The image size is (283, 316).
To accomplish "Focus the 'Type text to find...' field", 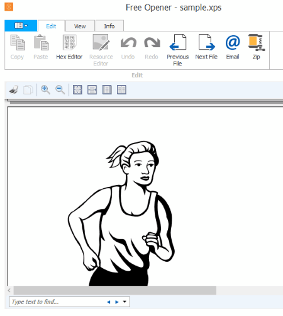I will [58, 302].
